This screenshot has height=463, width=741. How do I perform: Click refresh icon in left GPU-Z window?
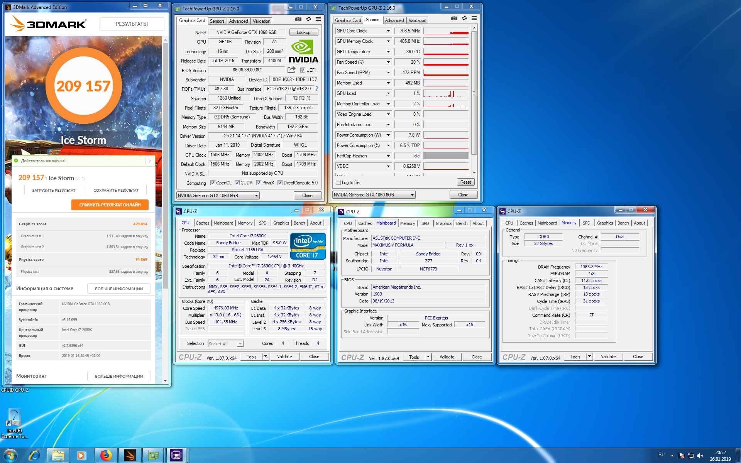[308, 19]
